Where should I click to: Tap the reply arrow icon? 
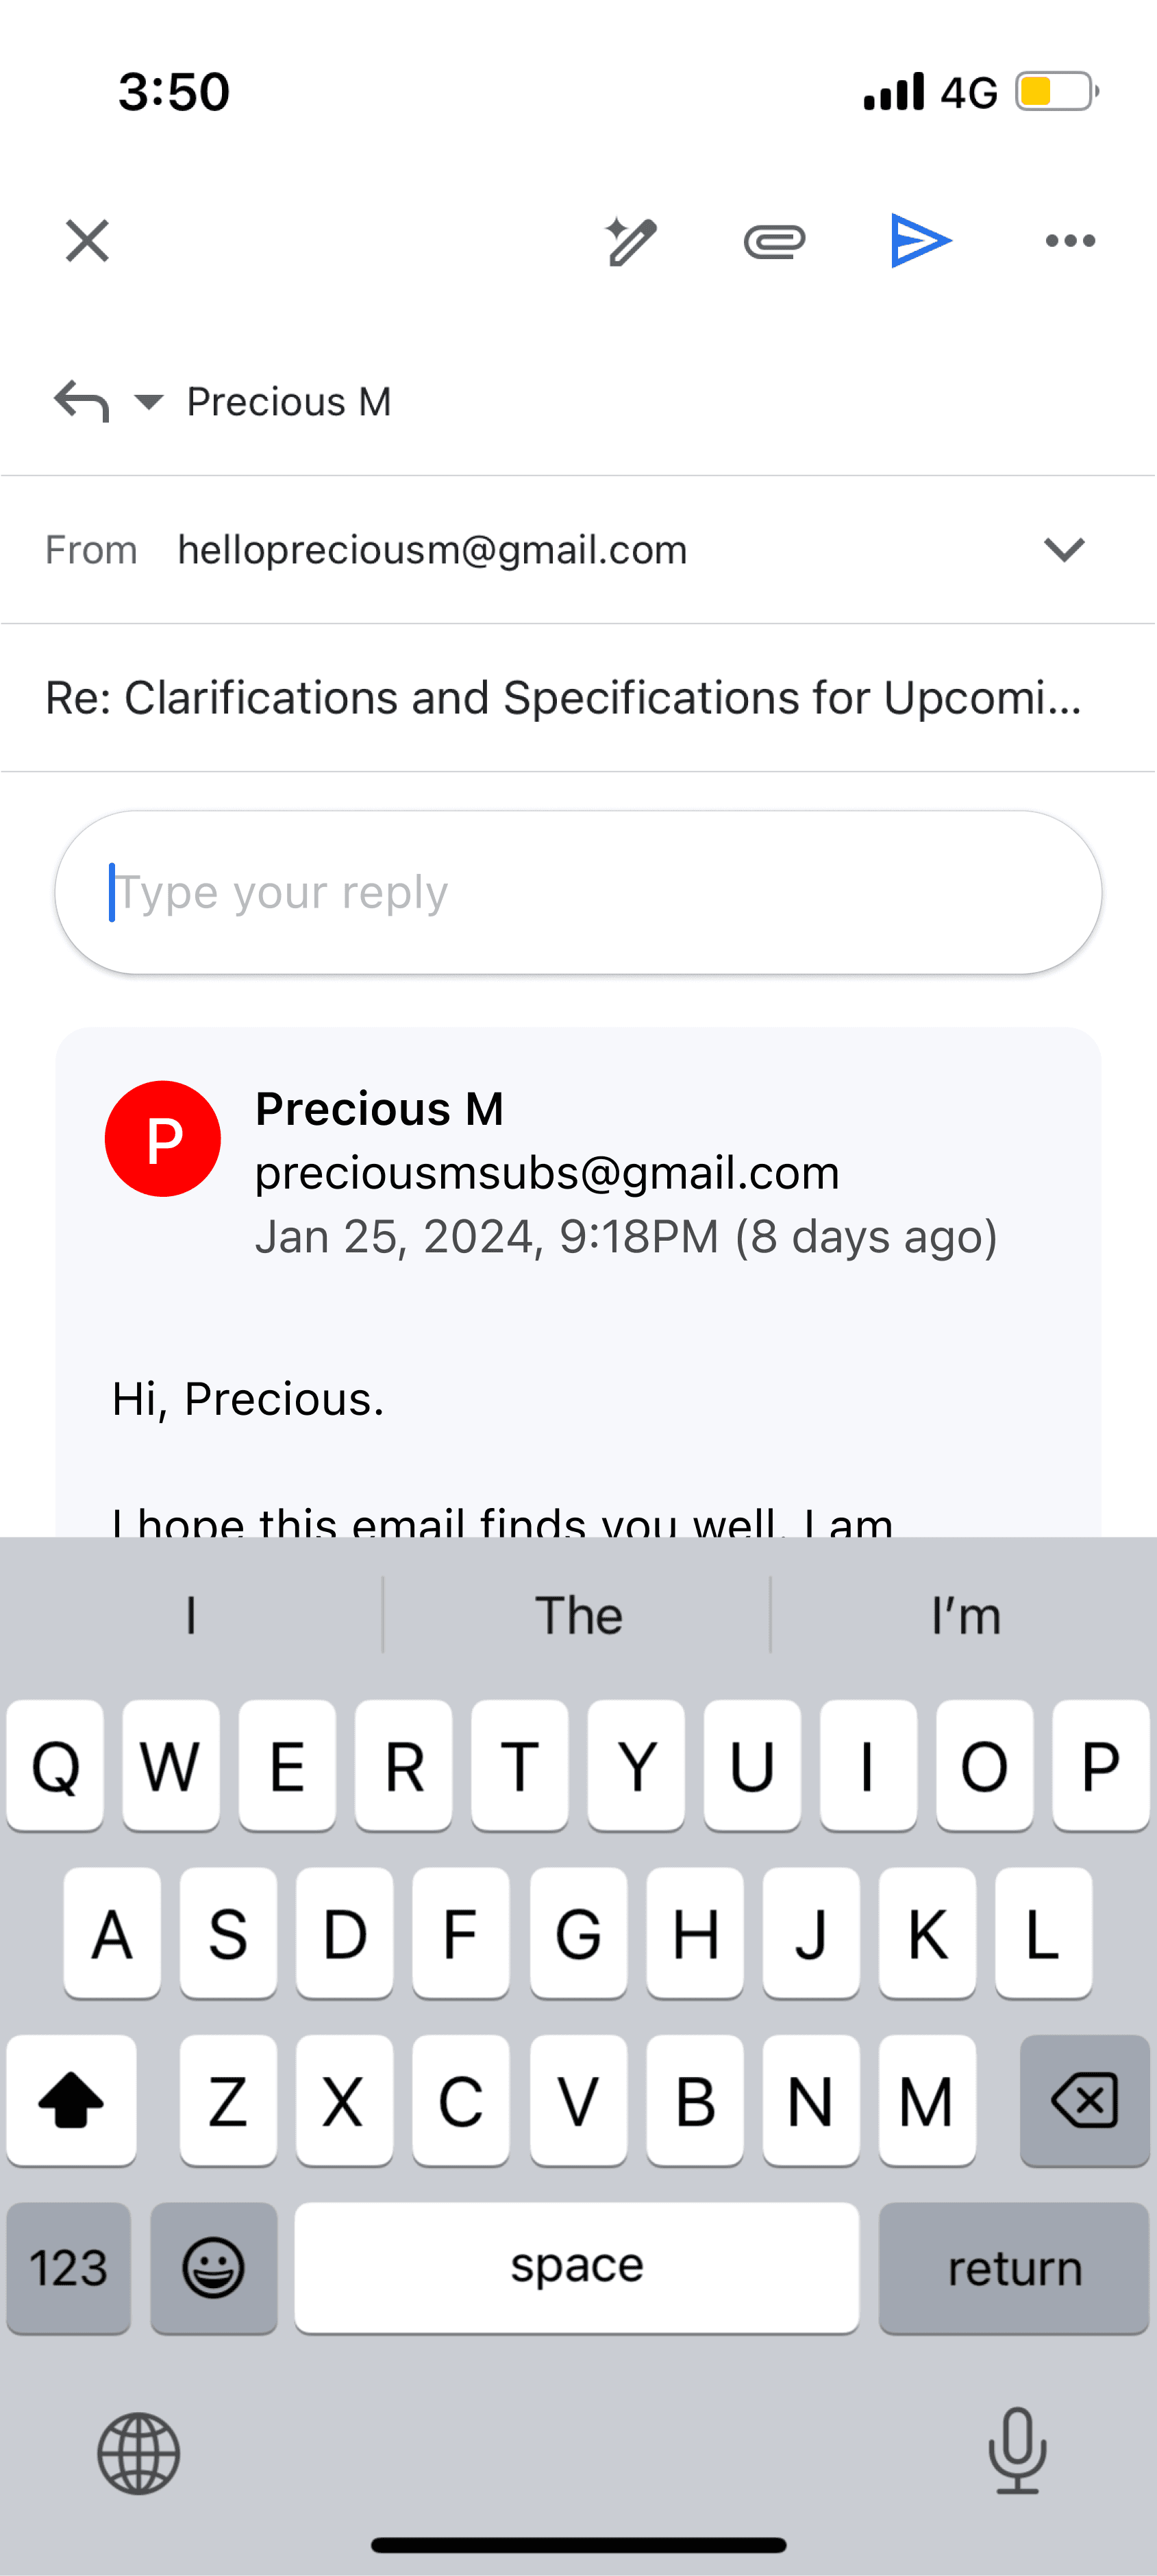tap(81, 401)
